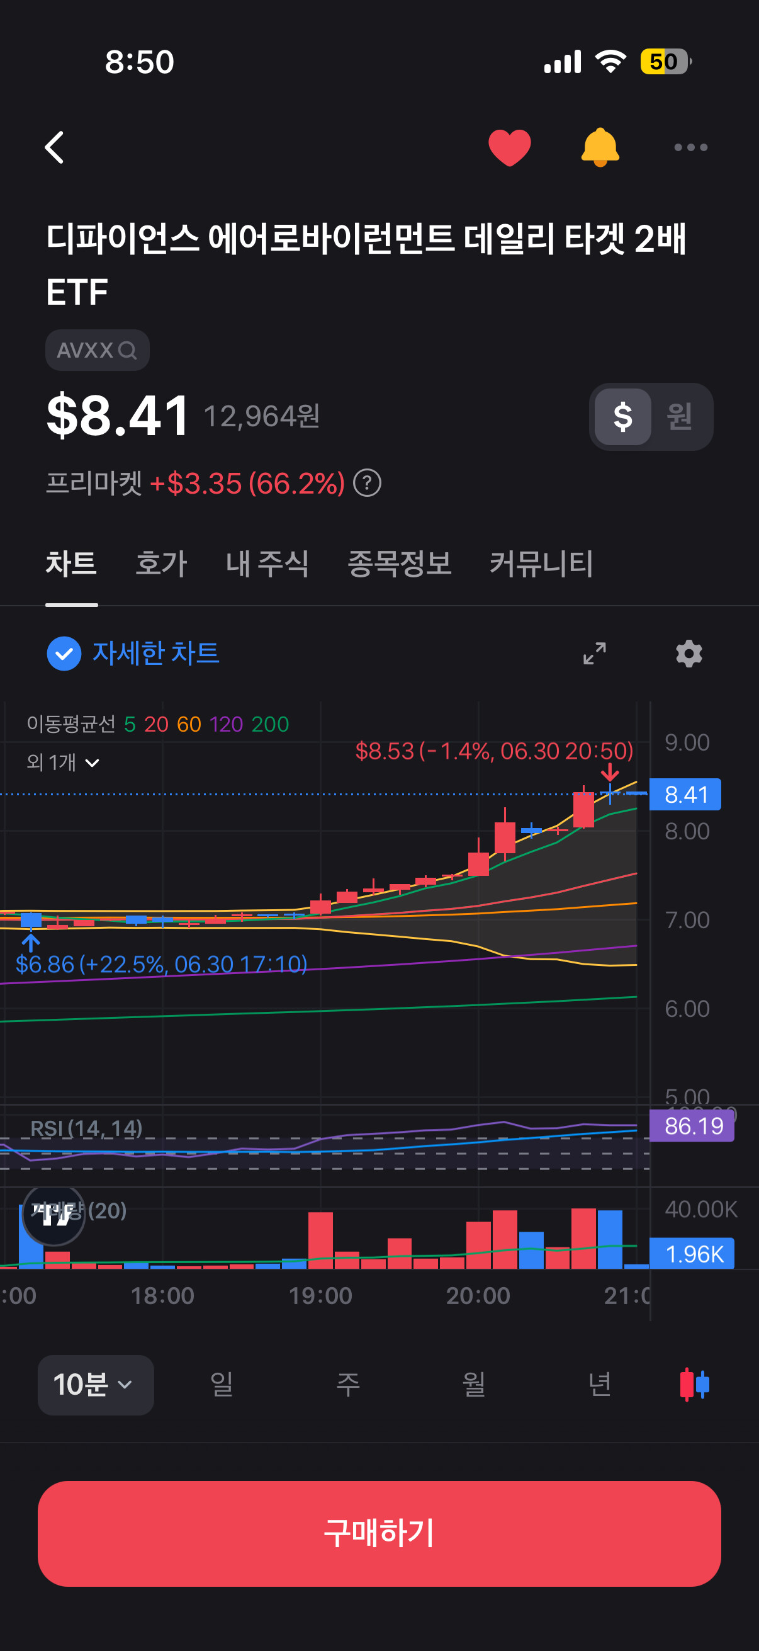Tap the 40.00K volume axis label
The height and width of the screenshot is (1651, 759).
coord(700,1209)
